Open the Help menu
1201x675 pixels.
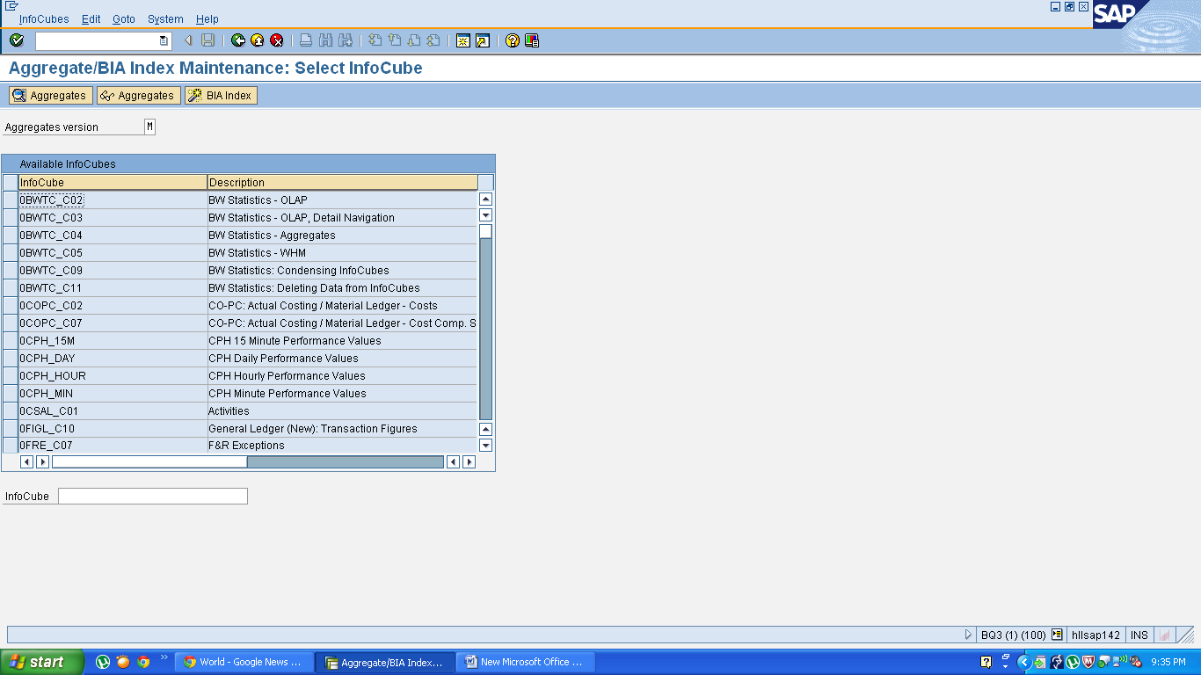click(x=207, y=18)
